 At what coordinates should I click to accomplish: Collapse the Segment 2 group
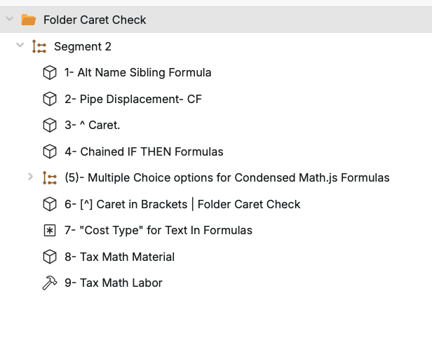20,46
